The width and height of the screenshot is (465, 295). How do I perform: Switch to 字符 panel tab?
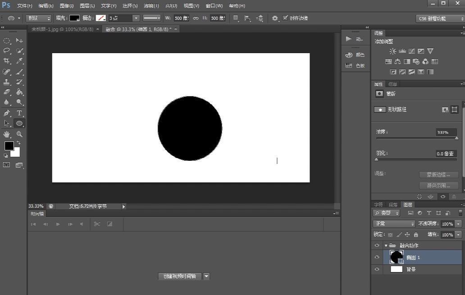point(378,204)
